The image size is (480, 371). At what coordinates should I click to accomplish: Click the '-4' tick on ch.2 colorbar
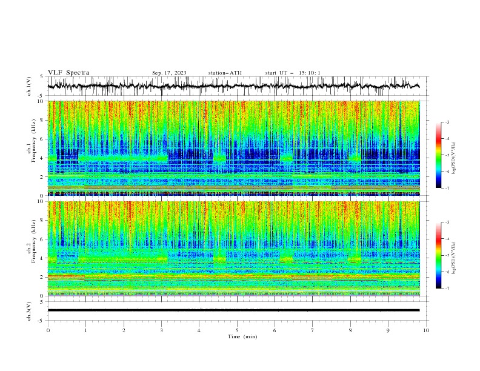point(447,239)
